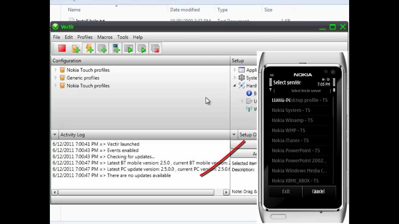Click the red stop square toolbar icon
Screen dimensions: 399x224
62,48
